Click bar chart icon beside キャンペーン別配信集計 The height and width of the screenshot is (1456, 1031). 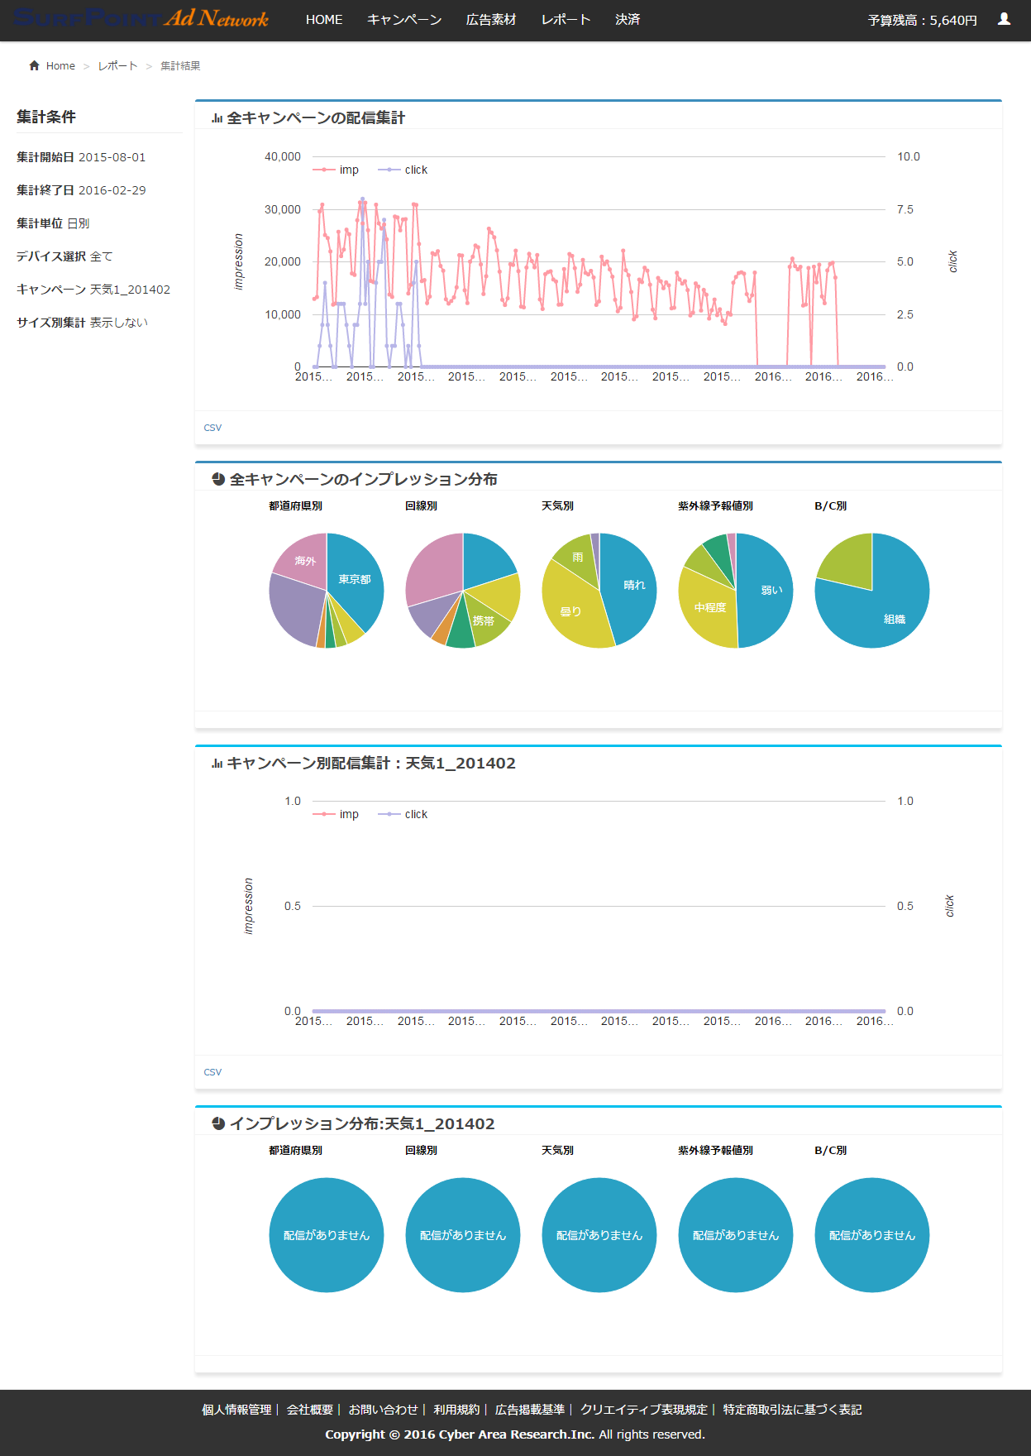(x=217, y=764)
